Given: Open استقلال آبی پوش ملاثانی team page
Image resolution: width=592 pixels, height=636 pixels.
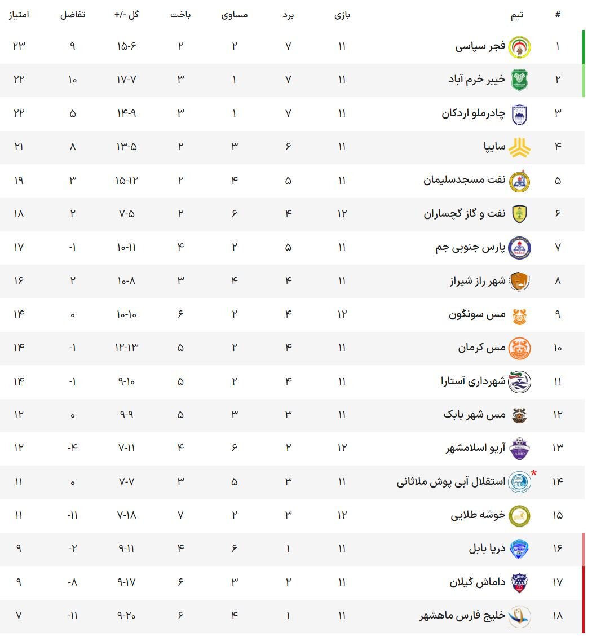Looking at the screenshot, I should pyautogui.click(x=451, y=482).
